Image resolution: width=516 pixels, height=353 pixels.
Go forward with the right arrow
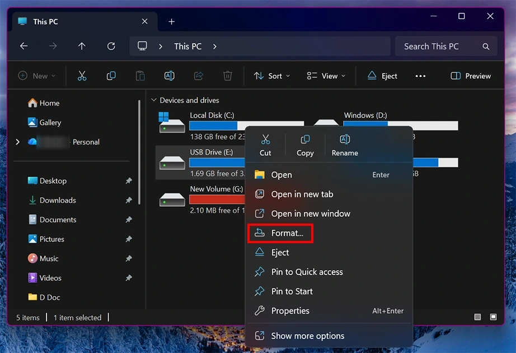click(53, 46)
